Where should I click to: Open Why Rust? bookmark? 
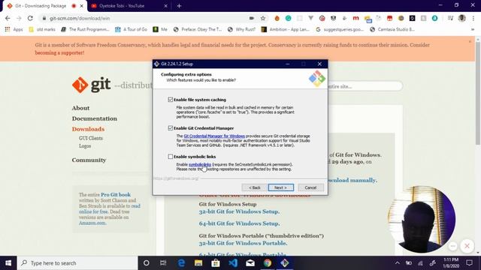(241, 29)
